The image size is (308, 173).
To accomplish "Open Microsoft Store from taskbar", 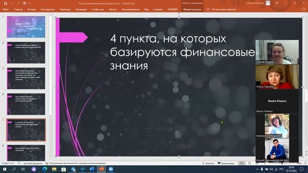I will [x=64, y=169].
